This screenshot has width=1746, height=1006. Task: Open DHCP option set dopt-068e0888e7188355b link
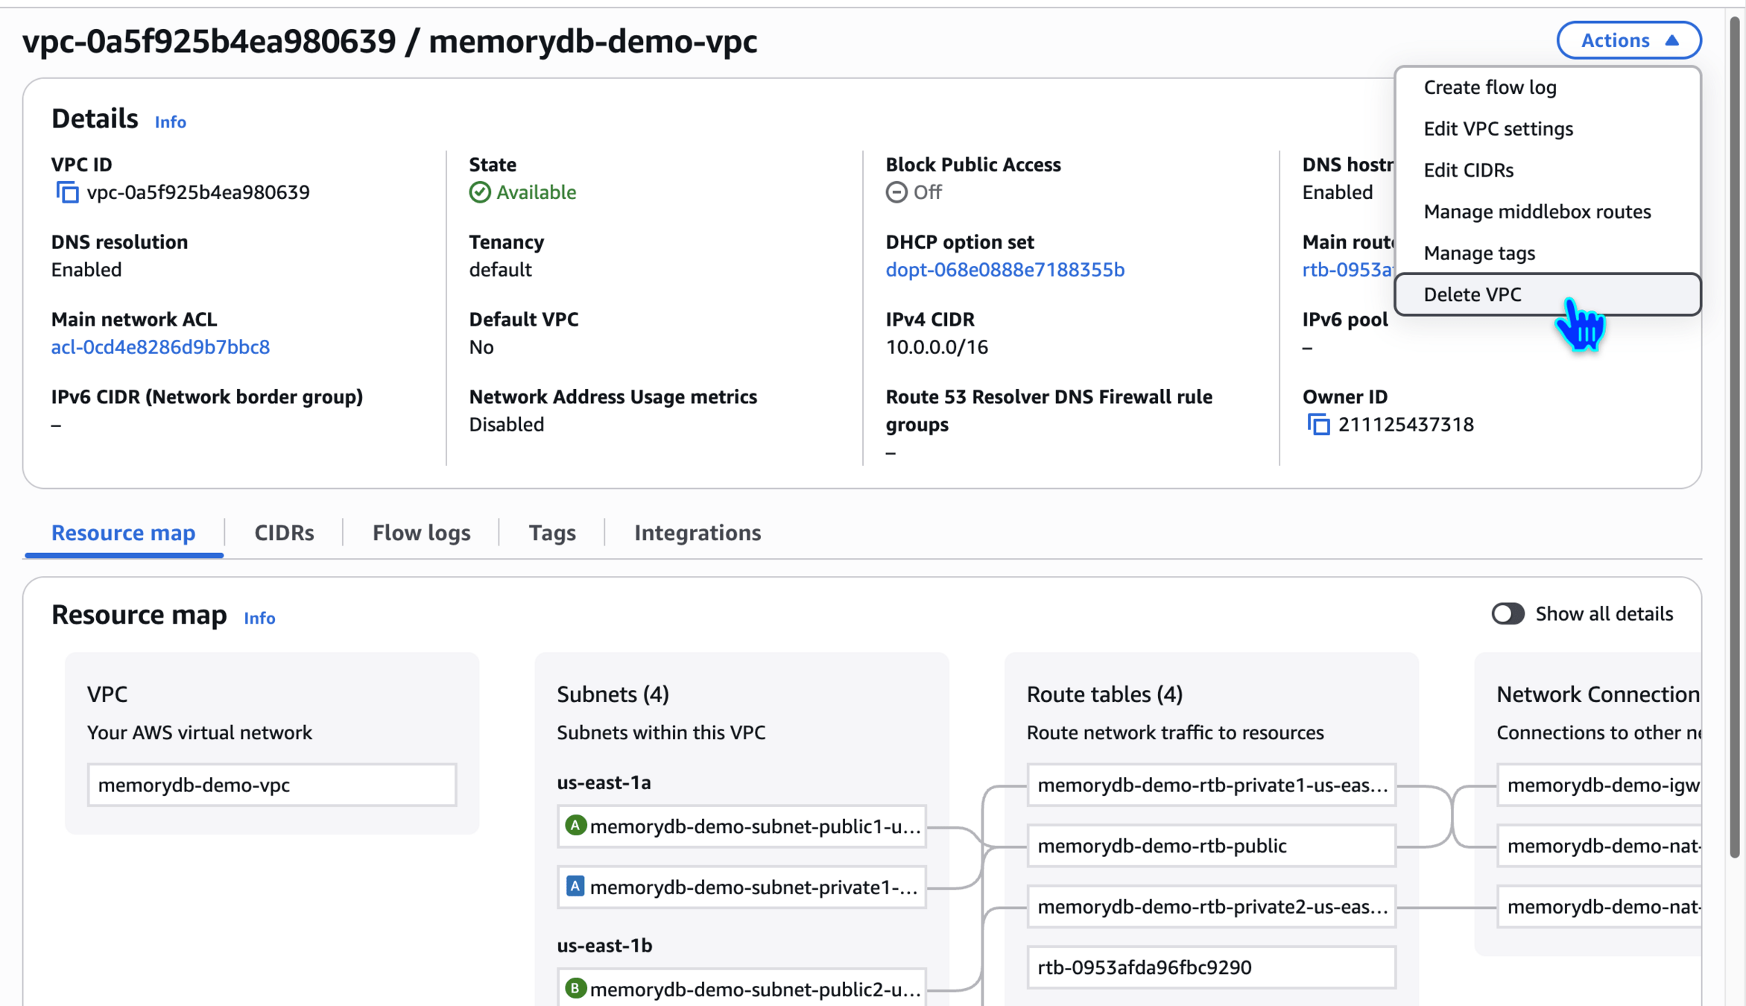click(x=1005, y=270)
